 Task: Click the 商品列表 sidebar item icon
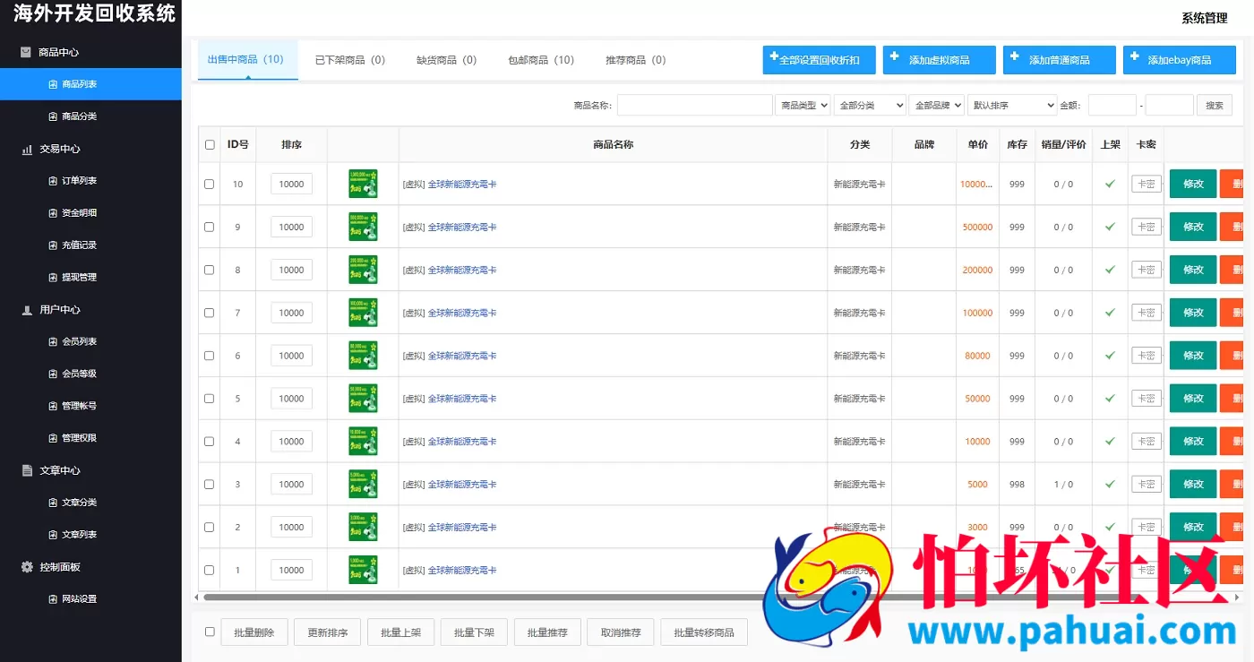coord(53,84)
